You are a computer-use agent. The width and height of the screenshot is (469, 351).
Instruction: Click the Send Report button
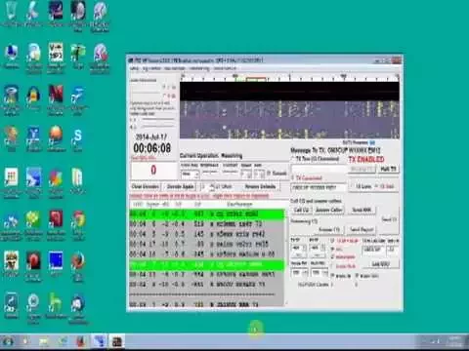362,229
